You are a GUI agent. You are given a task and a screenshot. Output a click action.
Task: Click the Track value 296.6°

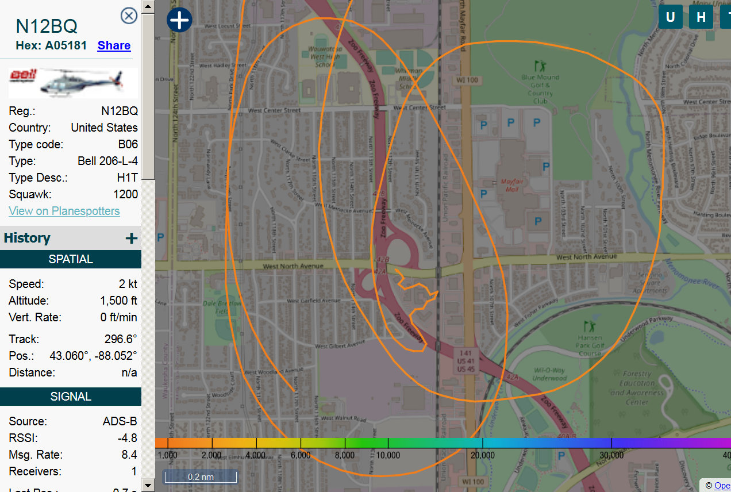pyautogui.click(x=121, y=339)
